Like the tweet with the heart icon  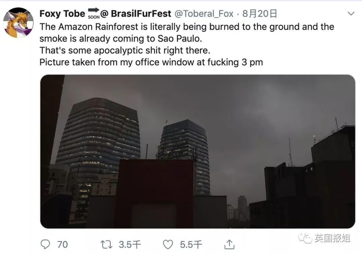point(168,243)
